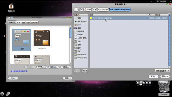172x97 pixels.
Task: Select the DarkRoom theme thumbnail
Action: coord(42,40)
